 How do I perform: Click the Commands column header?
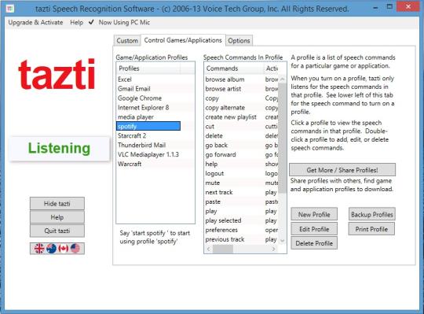(234, 68)
